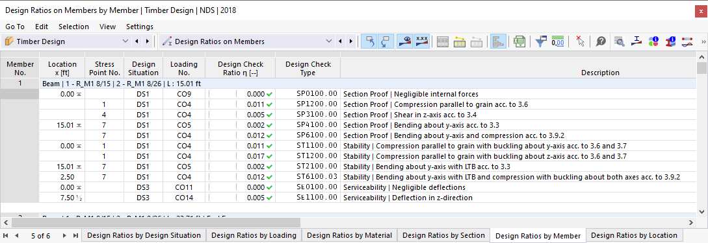Click the yellow table row select icon
This screenshot has height=243, width=708.
click(x=460, y=41)
